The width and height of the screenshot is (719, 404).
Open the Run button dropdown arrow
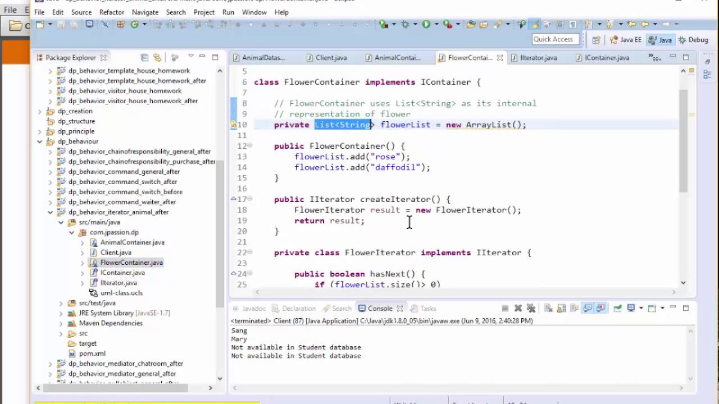[x=436, y=24]
